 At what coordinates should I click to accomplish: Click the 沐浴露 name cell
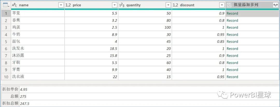click(38, 56)
